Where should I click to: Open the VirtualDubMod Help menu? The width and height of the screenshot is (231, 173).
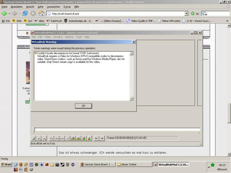pos(87,37)
